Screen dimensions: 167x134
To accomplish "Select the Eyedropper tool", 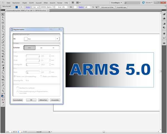I will (x=3, y=71).
